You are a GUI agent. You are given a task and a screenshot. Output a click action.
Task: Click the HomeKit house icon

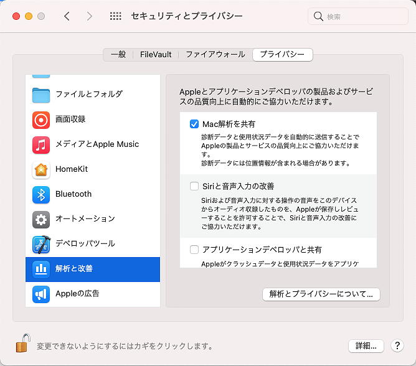[x=41, y=170]
